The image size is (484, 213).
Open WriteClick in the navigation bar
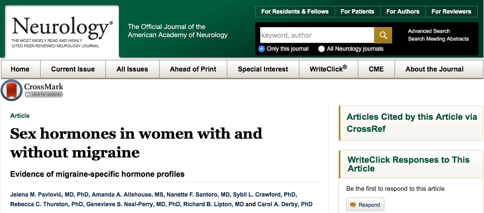328,70
